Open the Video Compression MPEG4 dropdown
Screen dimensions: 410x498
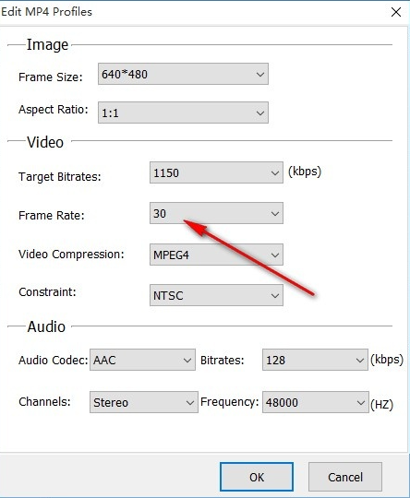pyautogui.click(x=216, y=255)
